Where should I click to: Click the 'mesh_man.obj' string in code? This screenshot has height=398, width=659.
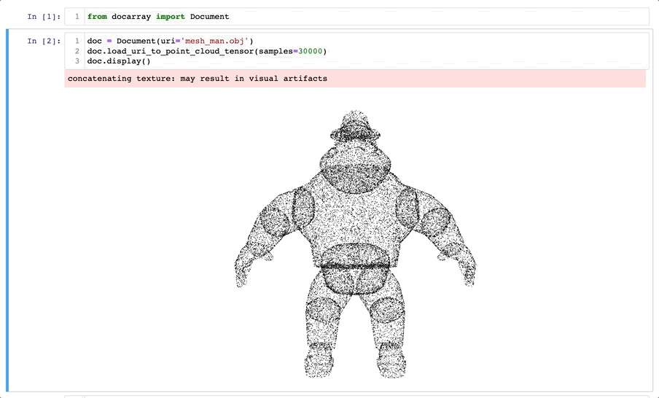pos(215,42)
